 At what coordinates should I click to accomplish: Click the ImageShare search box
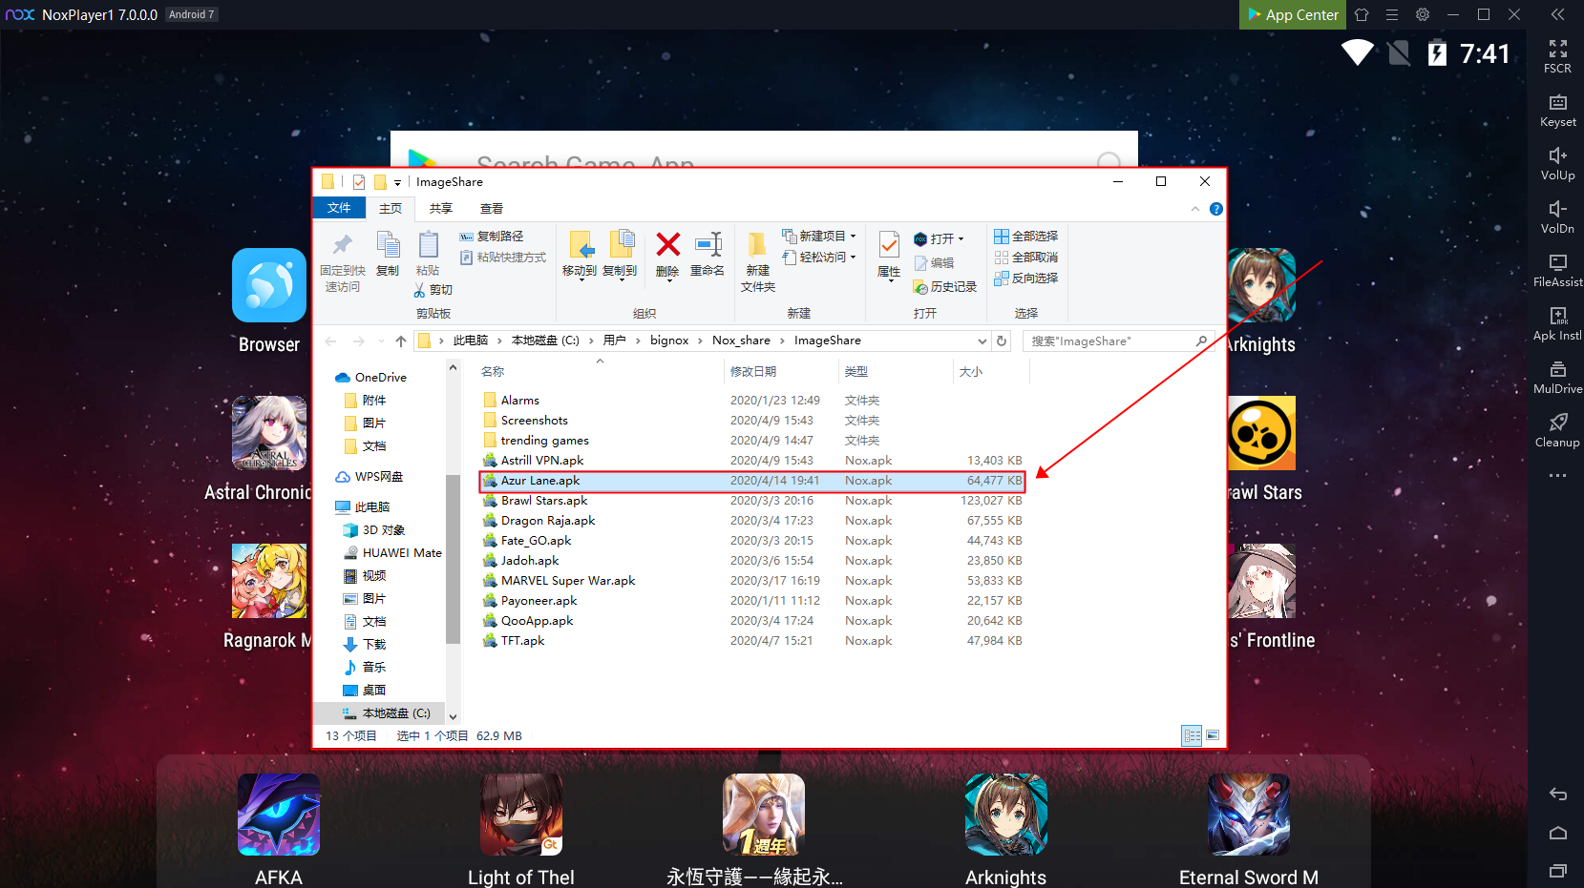[x=1118, y=341]
